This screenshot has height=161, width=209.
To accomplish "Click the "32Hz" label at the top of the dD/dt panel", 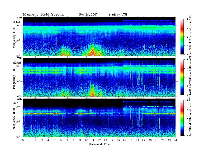I will (x=20, y=58).
